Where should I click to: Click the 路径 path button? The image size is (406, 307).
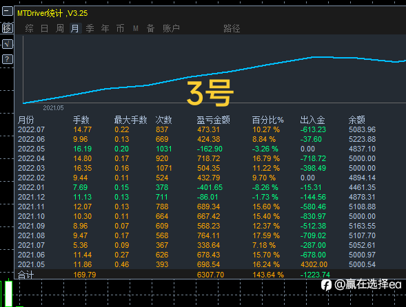click(232, 28)
